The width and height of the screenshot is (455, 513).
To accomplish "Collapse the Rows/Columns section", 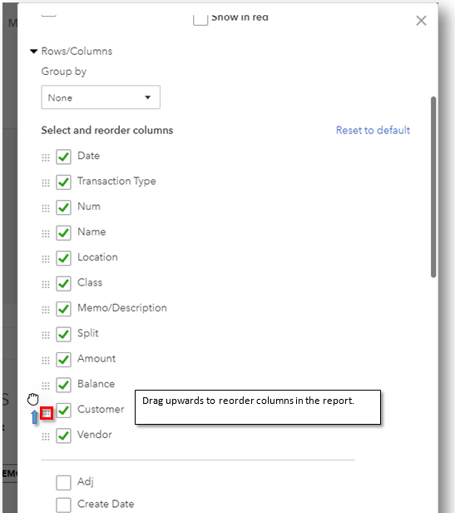I will coord(33,52).
